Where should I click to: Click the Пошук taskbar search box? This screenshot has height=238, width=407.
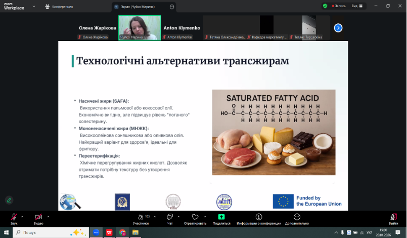(x=51, y=232)
